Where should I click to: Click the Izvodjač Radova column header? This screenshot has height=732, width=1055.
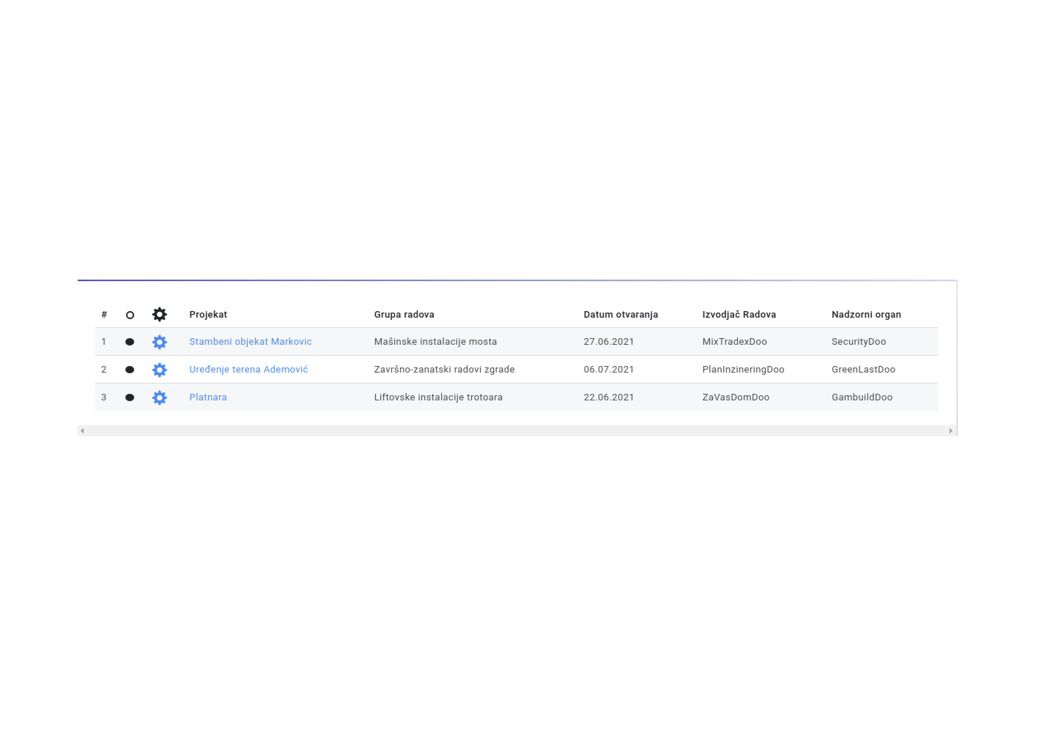pyautogui.click(x=738, y=315)
